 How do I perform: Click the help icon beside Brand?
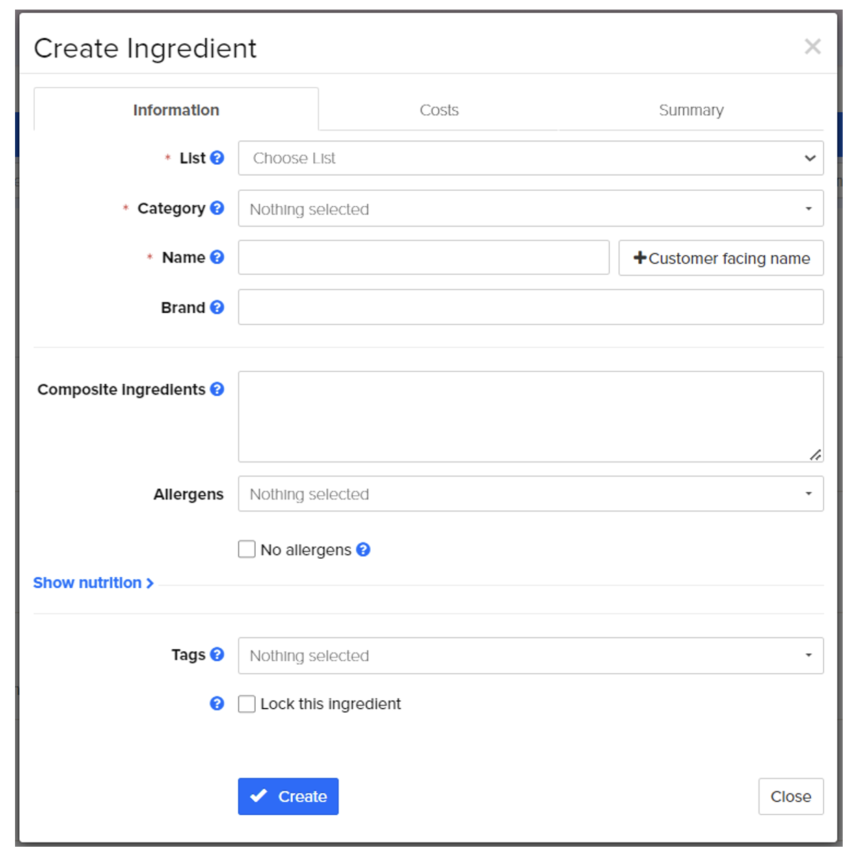(x=217, y=307)
